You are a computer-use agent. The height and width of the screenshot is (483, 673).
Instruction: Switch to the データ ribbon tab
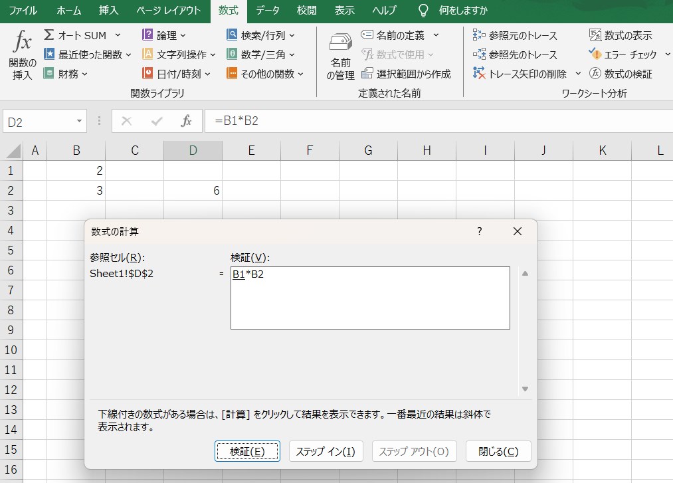pyautogui.click(x=268, y=11)
